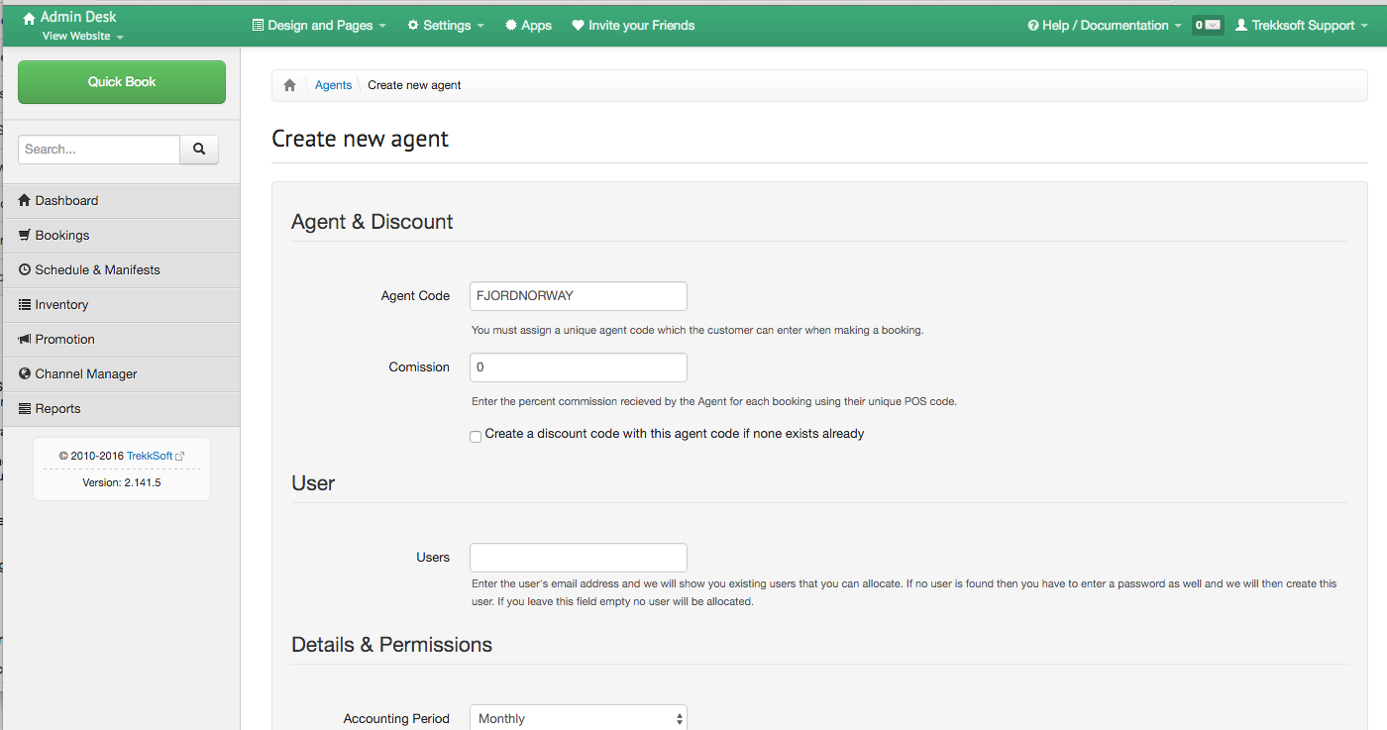Click the Settings gear icon in the top bar
Screen dimensions: 1387x730
point(413,25)
